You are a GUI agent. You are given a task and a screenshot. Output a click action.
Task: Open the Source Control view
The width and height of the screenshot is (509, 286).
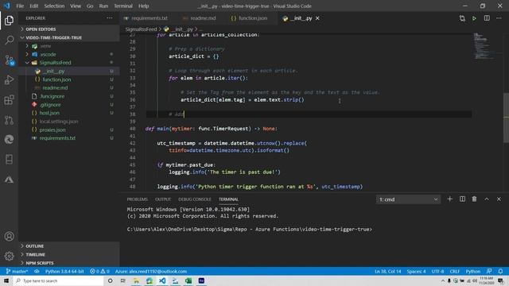click(x=9, y=60)
